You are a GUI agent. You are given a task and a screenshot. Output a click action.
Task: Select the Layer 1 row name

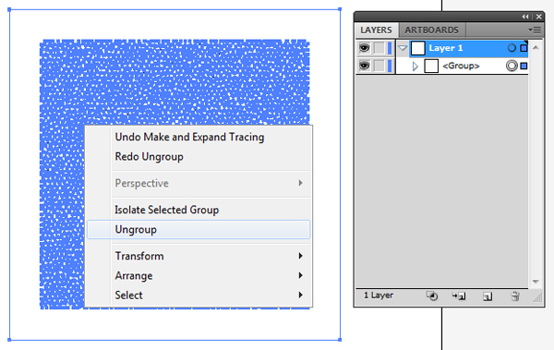pos(446,48)
